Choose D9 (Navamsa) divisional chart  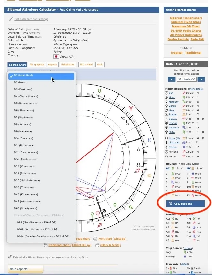pyautogui.click(x=41, y=131)
